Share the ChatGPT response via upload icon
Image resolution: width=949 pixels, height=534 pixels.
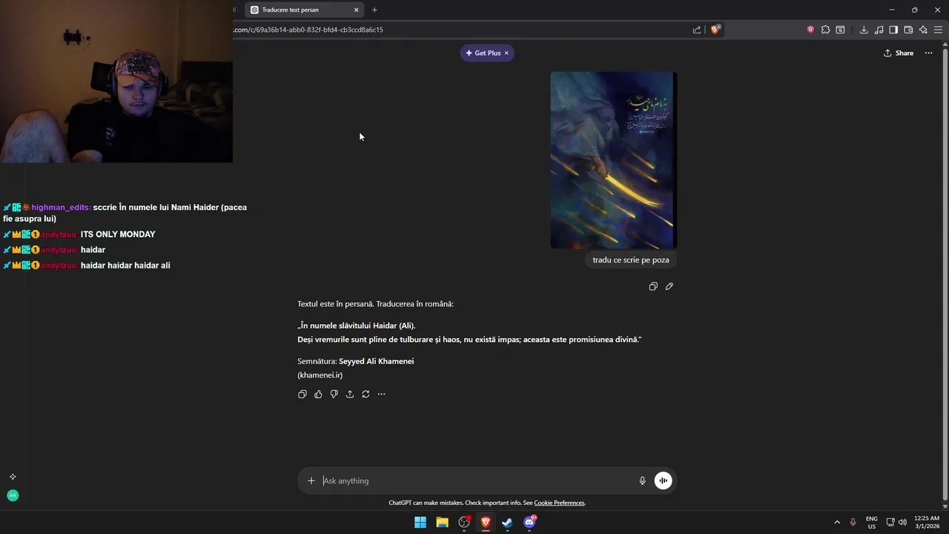tap(350, 394)
